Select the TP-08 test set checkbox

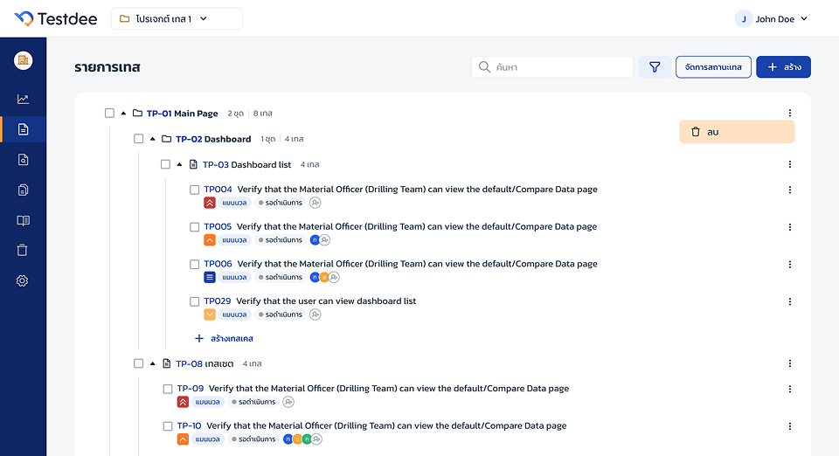coord(138,363)
